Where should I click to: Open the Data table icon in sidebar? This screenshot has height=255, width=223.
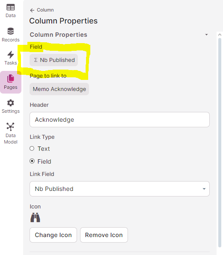11,7
